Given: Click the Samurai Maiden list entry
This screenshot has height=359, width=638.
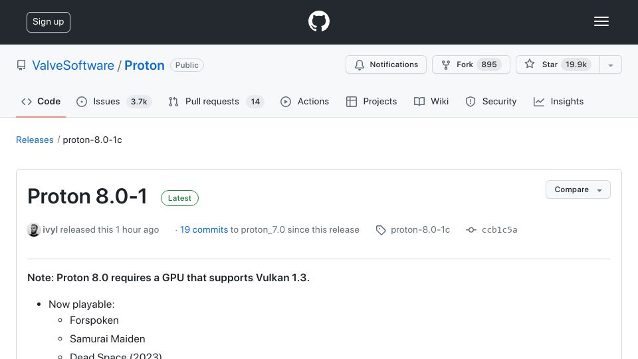Looking at the screenshot, I should coord(108,339).
